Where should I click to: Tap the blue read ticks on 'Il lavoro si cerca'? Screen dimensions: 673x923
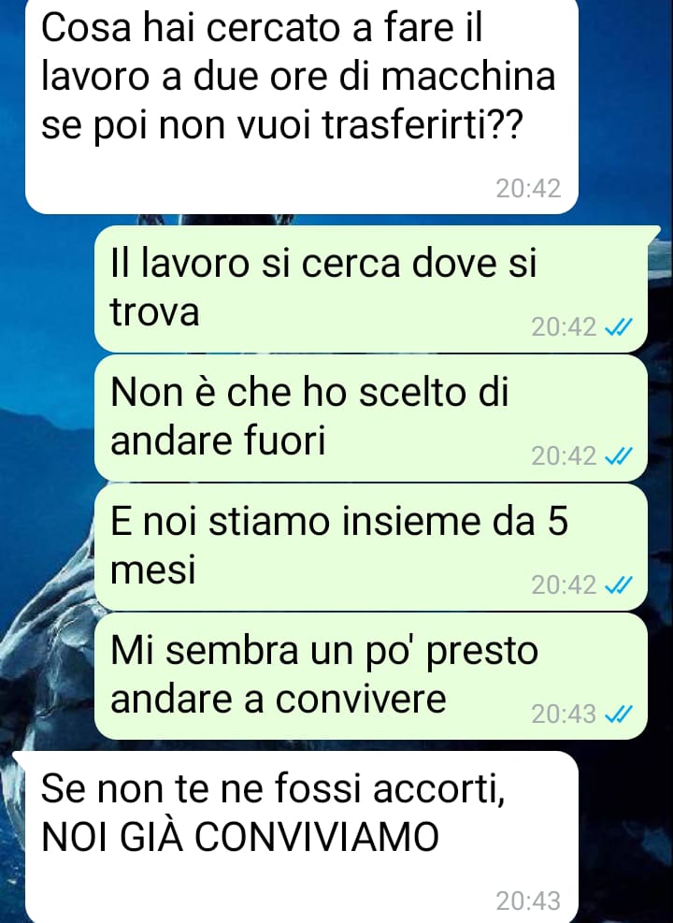click(x=619, y=326)
